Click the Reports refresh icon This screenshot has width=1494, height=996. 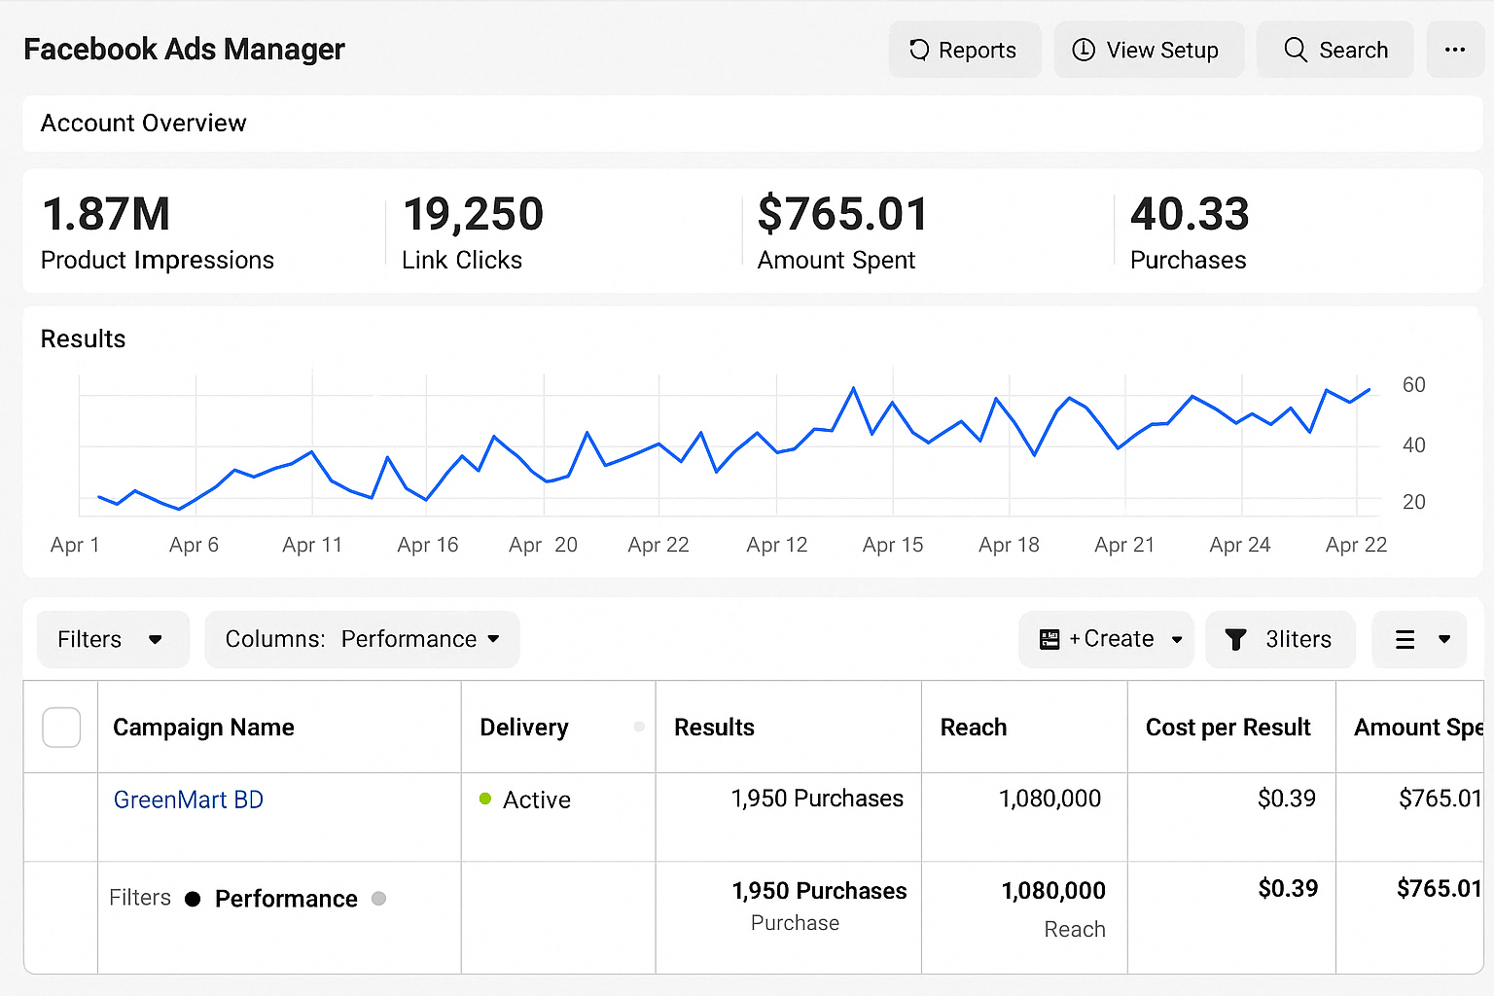[x=919, y=50]
